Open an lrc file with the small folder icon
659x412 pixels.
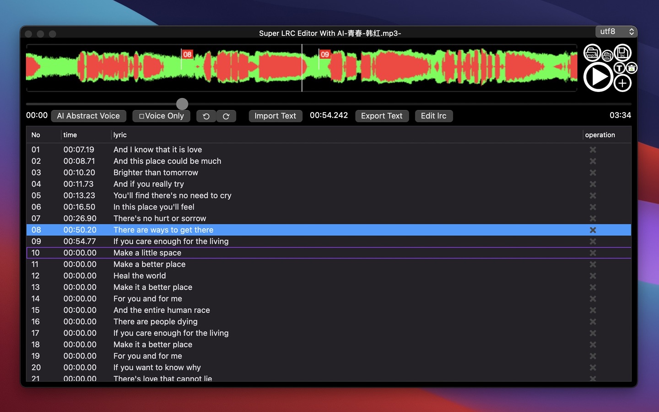point(607,56)
